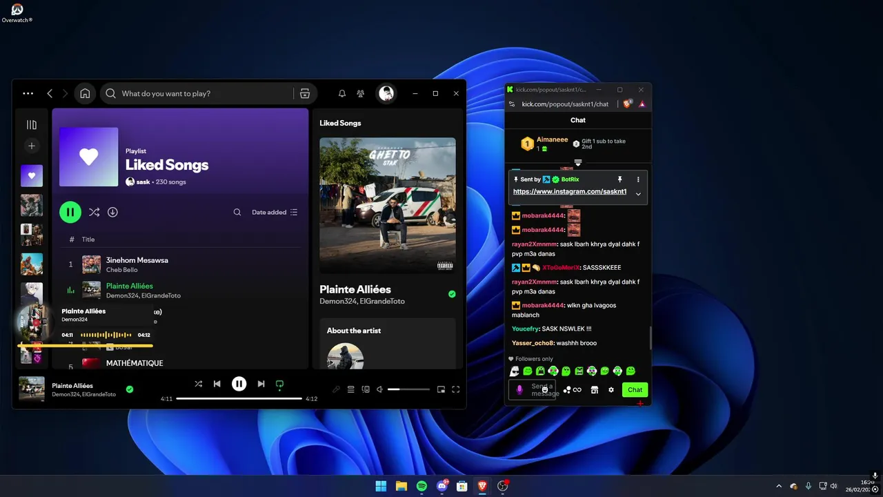Open pinned message three-dot options

coord(638,179)
